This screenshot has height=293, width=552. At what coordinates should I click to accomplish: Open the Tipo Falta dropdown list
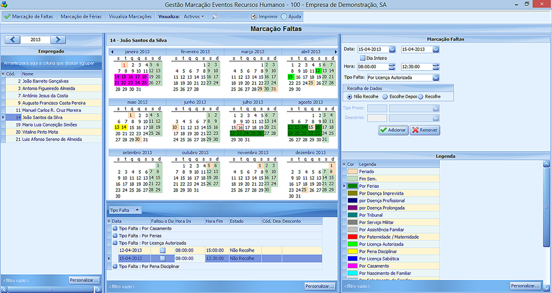coord(436,77)
